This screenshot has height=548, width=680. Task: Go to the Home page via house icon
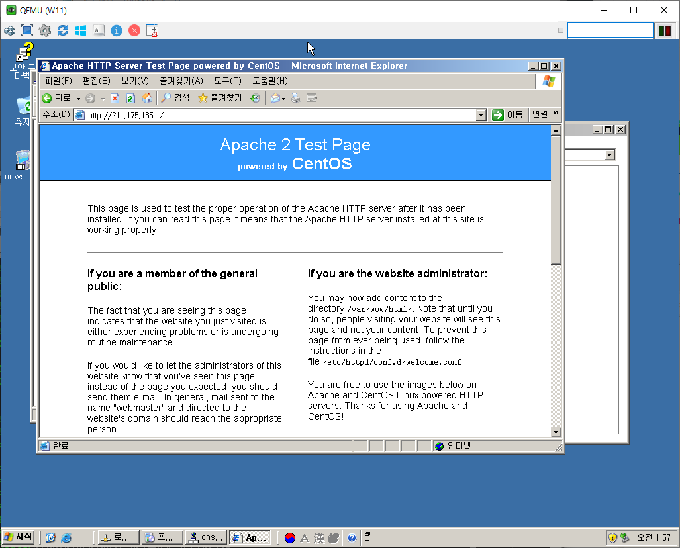[148, 99]
